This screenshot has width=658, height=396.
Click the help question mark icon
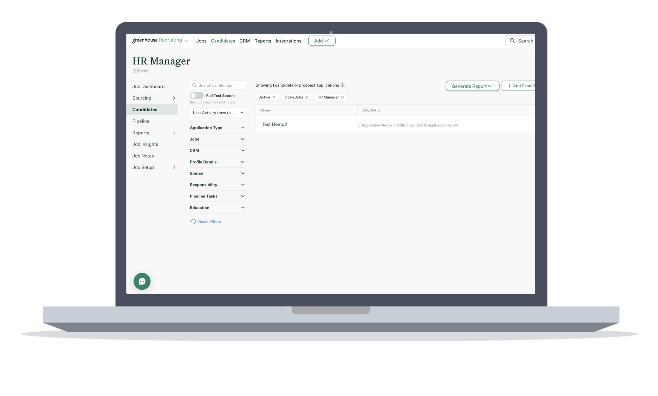[342, 85]
